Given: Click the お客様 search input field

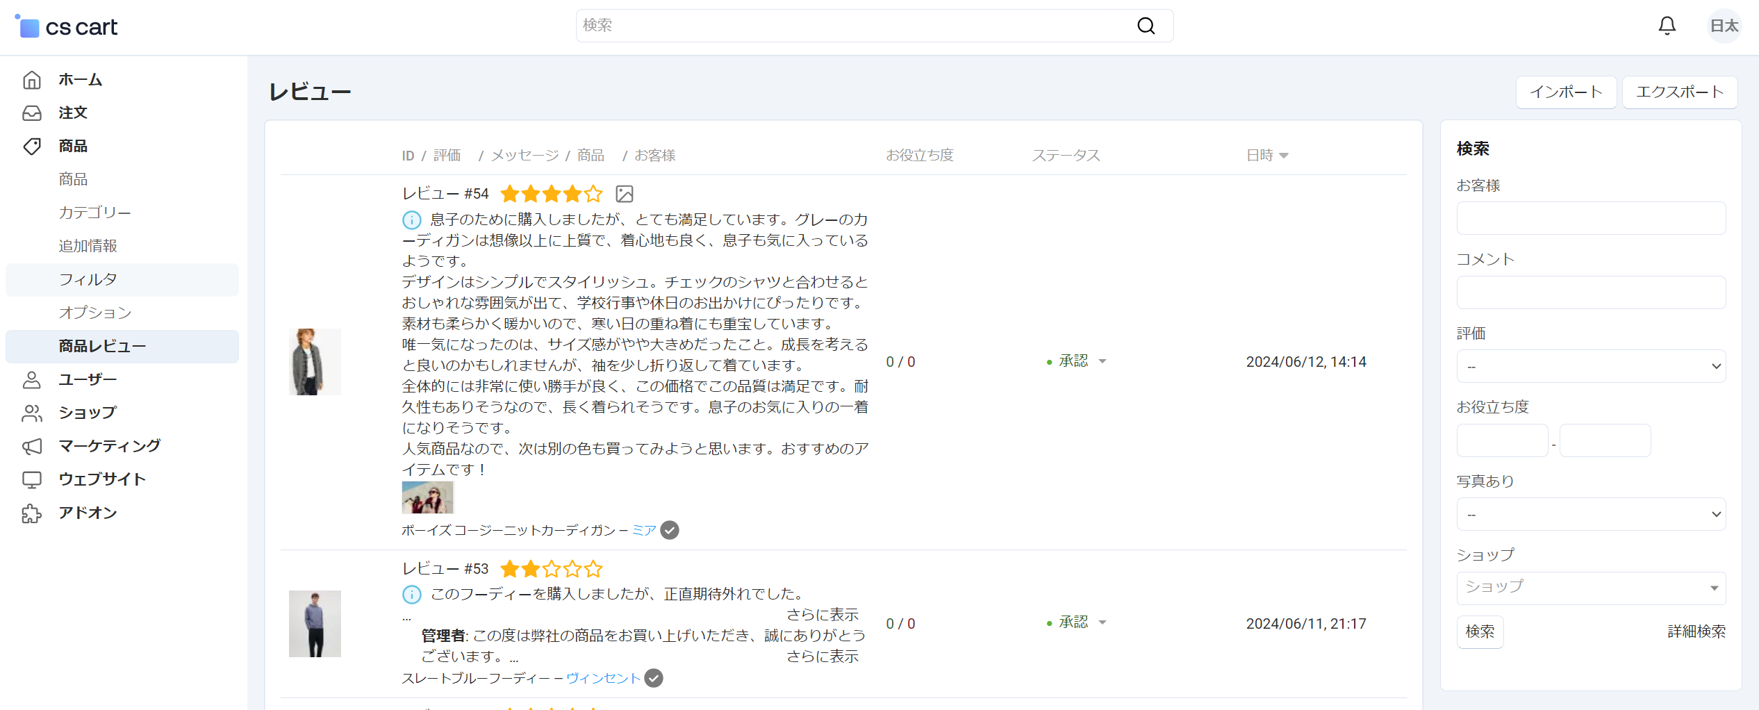Looking at the screenshot, I should click(x=1590, y=218).
